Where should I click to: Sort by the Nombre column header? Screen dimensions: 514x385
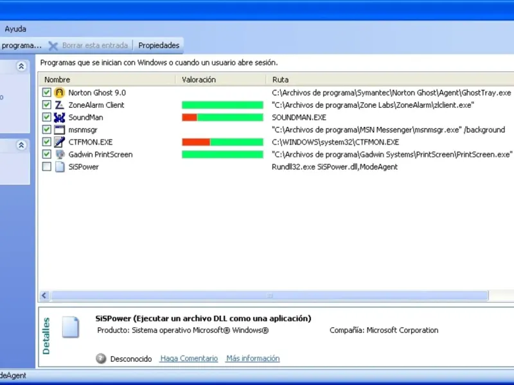tap(107, 80)
